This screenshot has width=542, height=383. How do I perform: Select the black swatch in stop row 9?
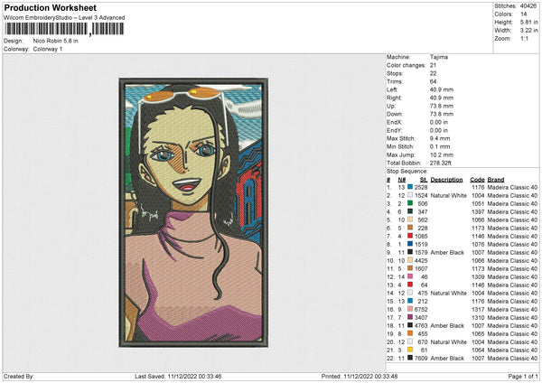[x=410, y=252]
